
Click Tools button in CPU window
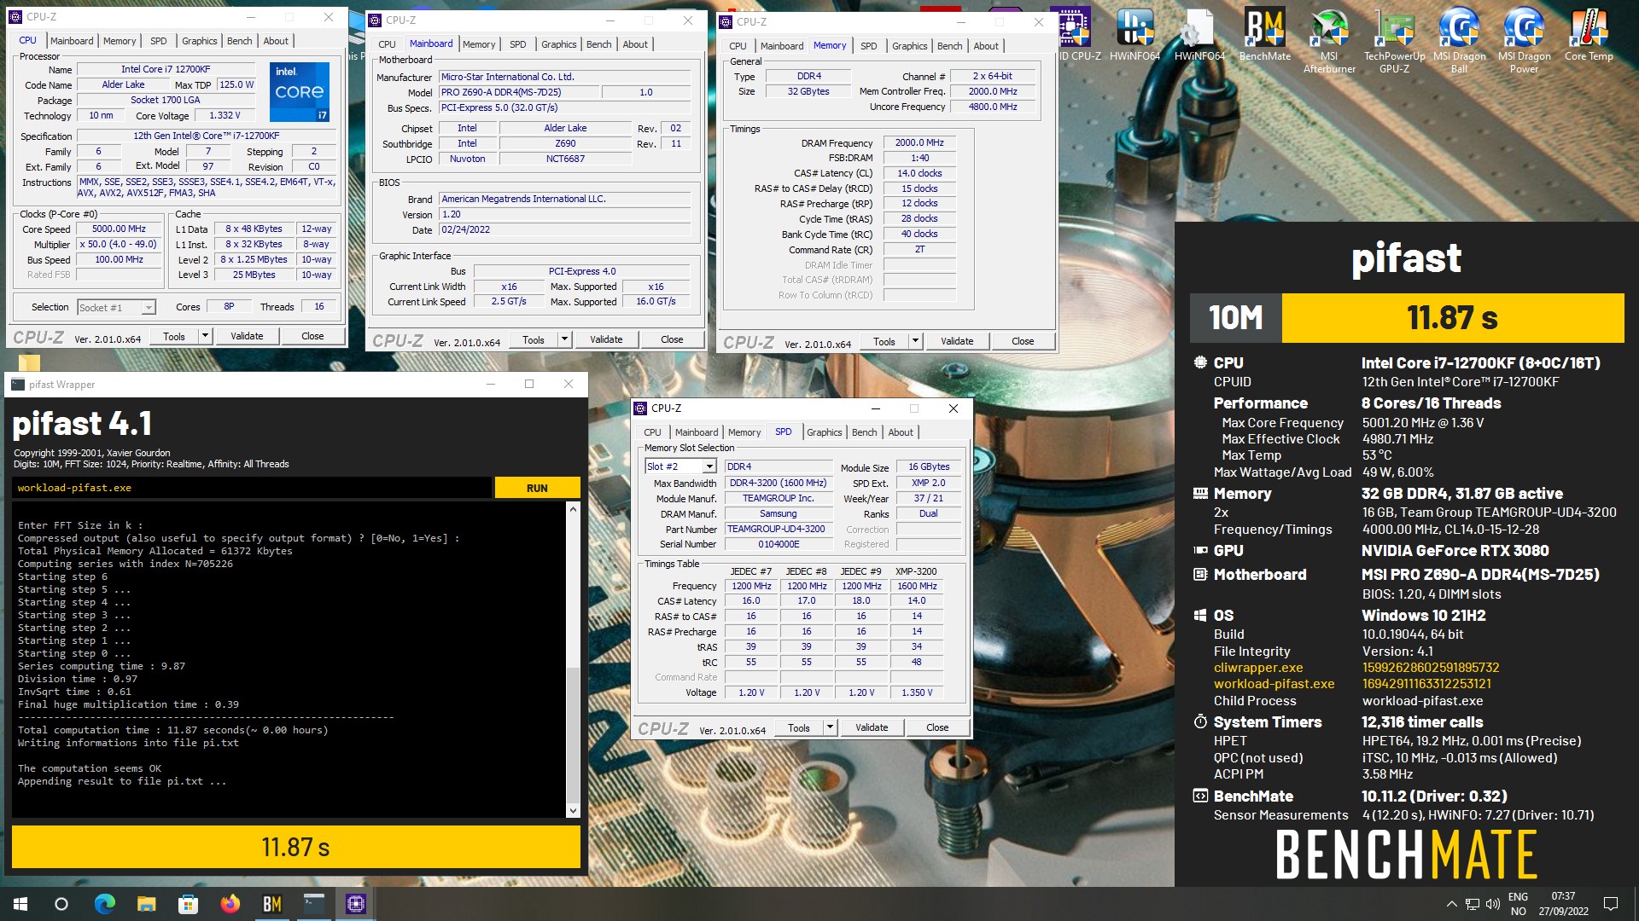(174, 336)
